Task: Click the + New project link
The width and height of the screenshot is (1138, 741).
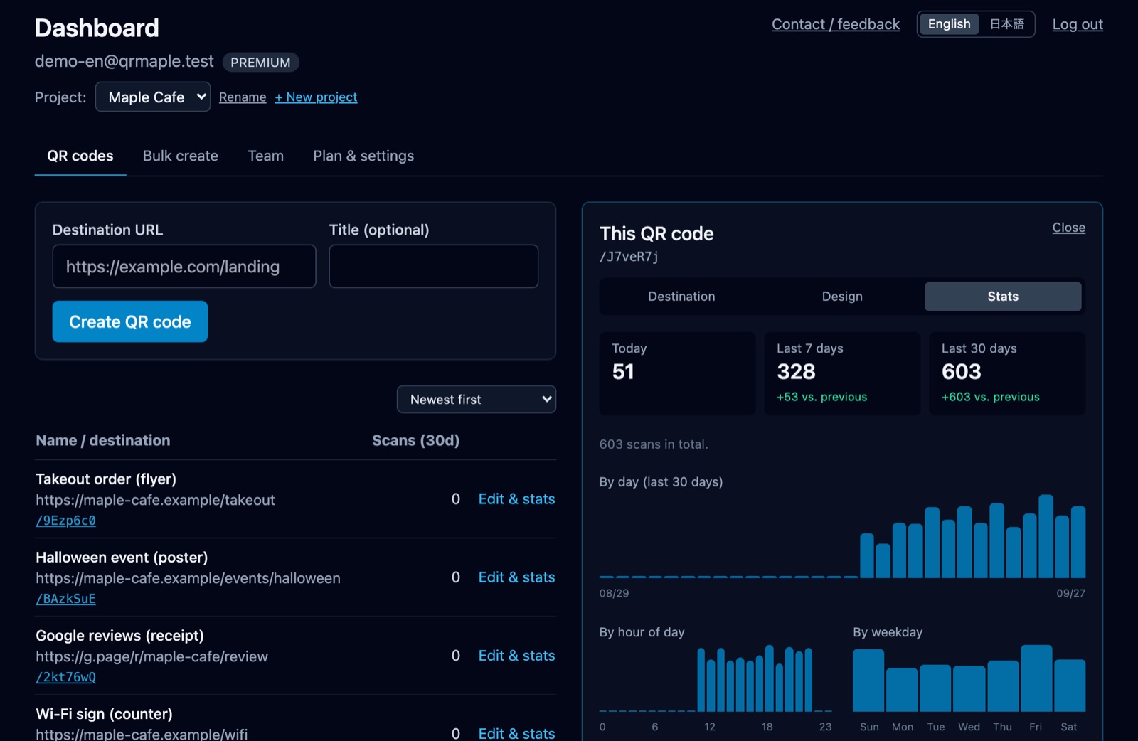Action: (x=317, y=97)
